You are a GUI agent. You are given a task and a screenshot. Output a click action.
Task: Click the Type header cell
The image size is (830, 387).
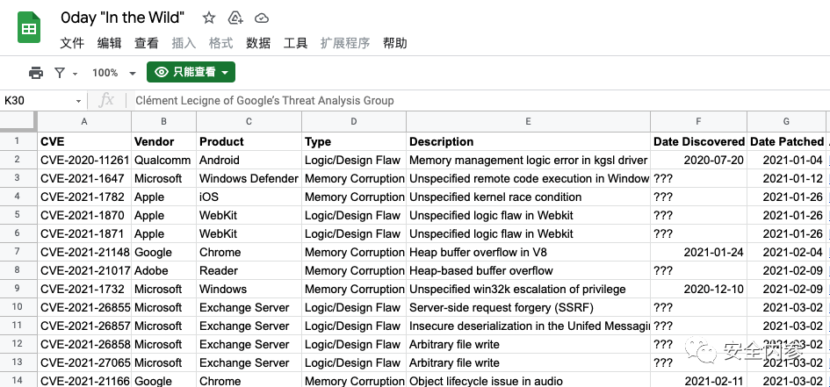354,141
